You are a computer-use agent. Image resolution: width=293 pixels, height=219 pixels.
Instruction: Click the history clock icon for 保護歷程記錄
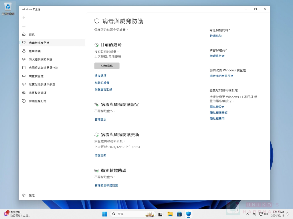[x=24, y=101]
